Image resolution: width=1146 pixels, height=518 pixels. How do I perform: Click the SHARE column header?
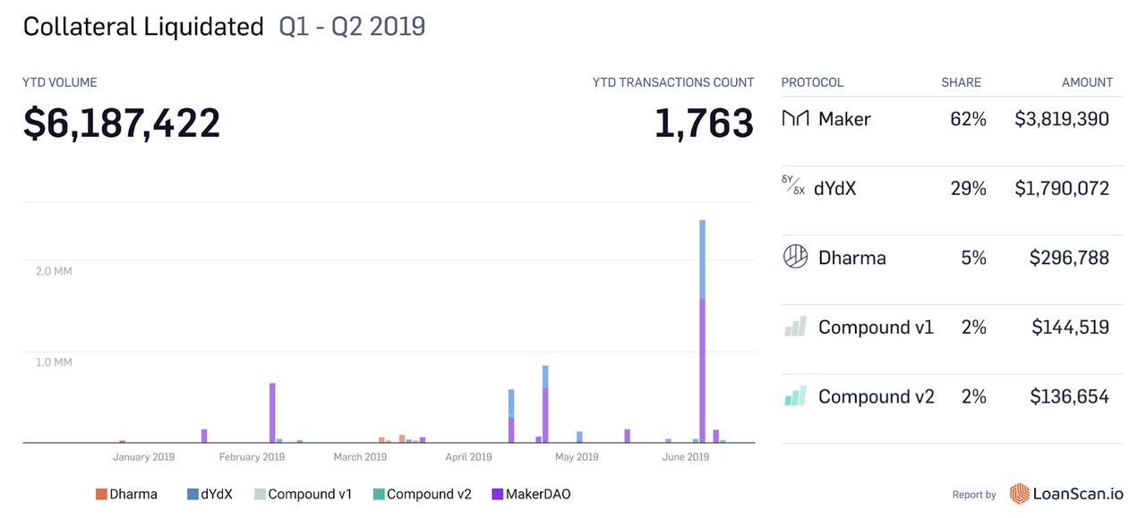click(x=961, y=82)
